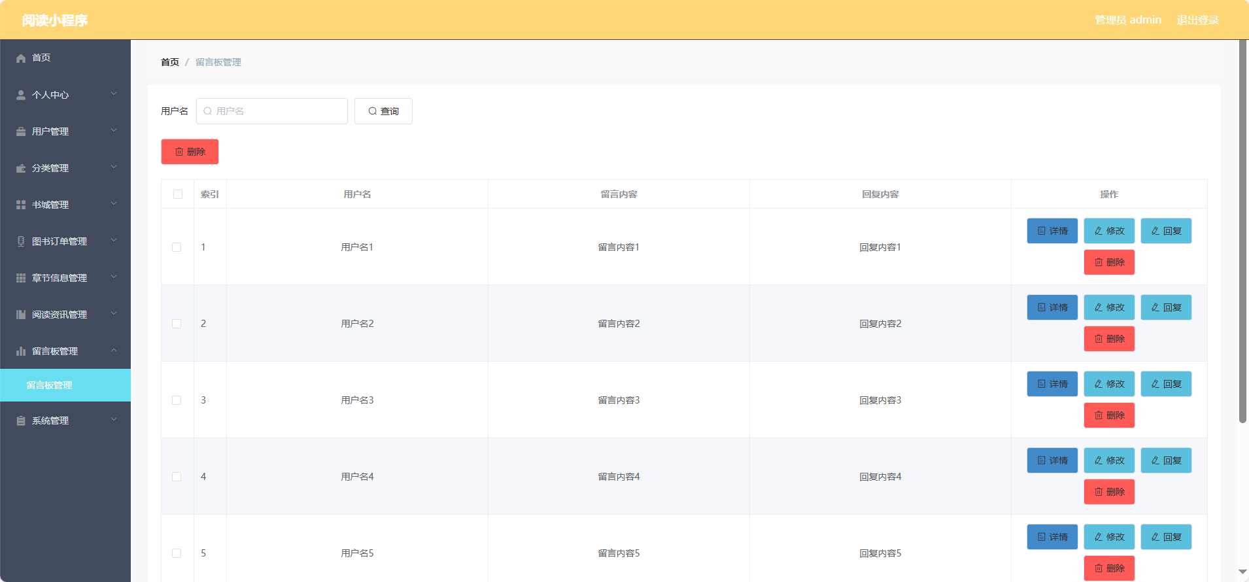Click the grid icon for 书城管理
The height and width of the screenshot is (582, 1249).
pyautogui.click(x=21, y=205)
